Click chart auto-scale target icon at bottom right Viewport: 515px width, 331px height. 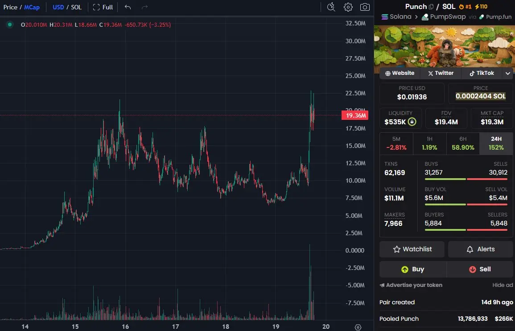point(358,327)
